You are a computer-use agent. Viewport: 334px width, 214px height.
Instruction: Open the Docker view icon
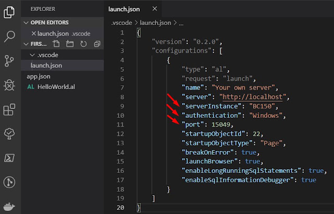click(x=9, y=207)
